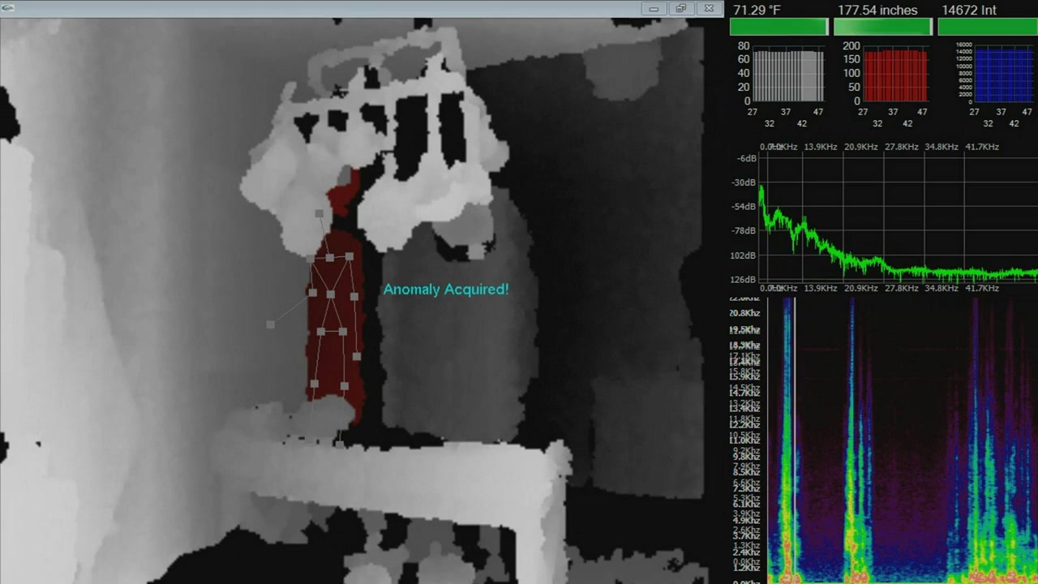
Task: Select the gray temperature history bar chart
Action: (x=788, y=75)
